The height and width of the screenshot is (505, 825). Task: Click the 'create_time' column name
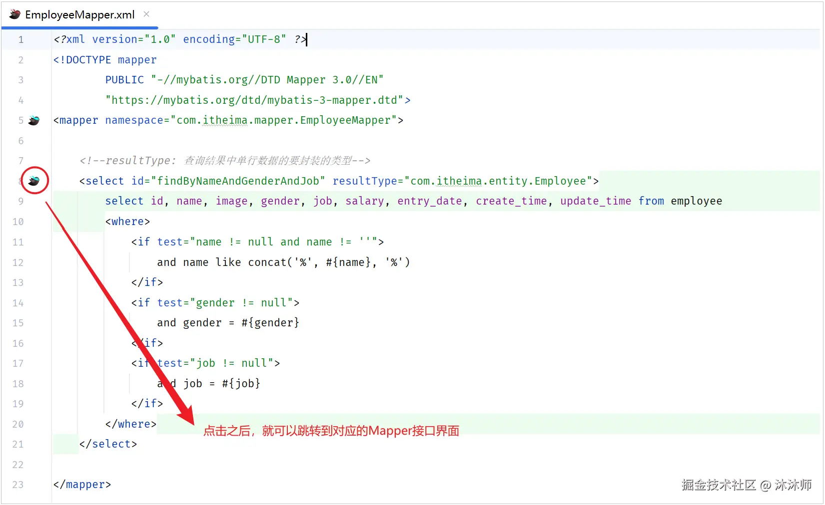pyautogui.click(x=511, y=201)
